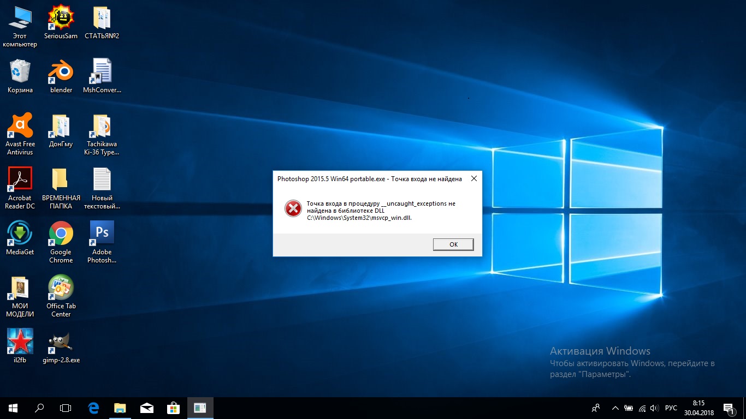This screenshot has height=419, width=746.
Task: Select the Новый текстовый document icon
Action: tap(102, 188)
